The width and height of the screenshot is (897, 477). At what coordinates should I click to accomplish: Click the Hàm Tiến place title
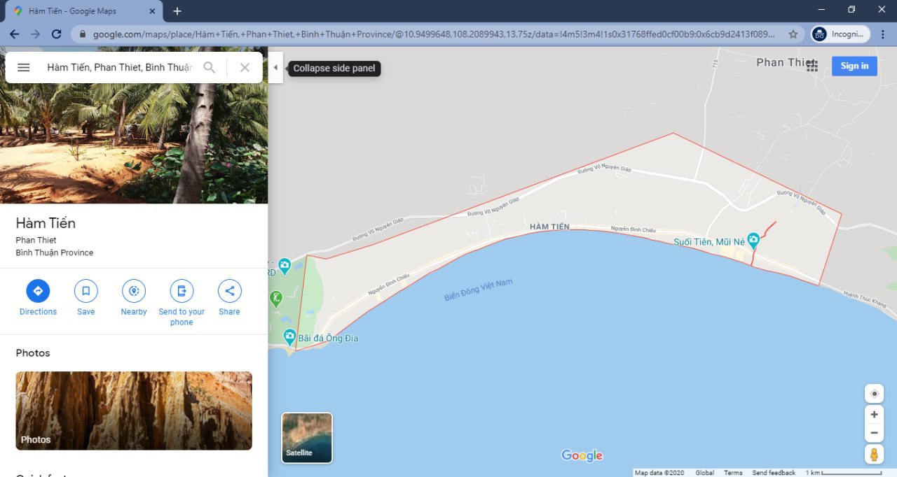tap(46, 223)
